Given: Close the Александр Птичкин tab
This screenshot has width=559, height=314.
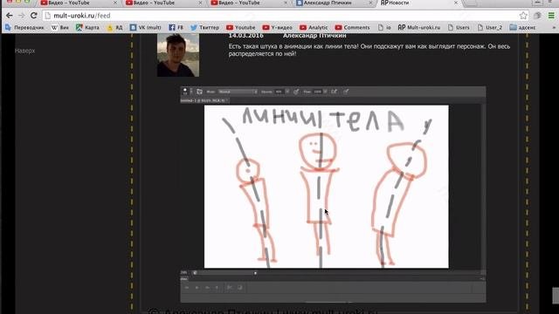Looking at the screenshot, I should coord(370,3).
